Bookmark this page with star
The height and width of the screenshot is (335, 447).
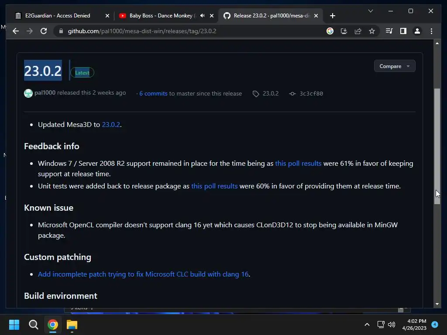pos(372,31)
